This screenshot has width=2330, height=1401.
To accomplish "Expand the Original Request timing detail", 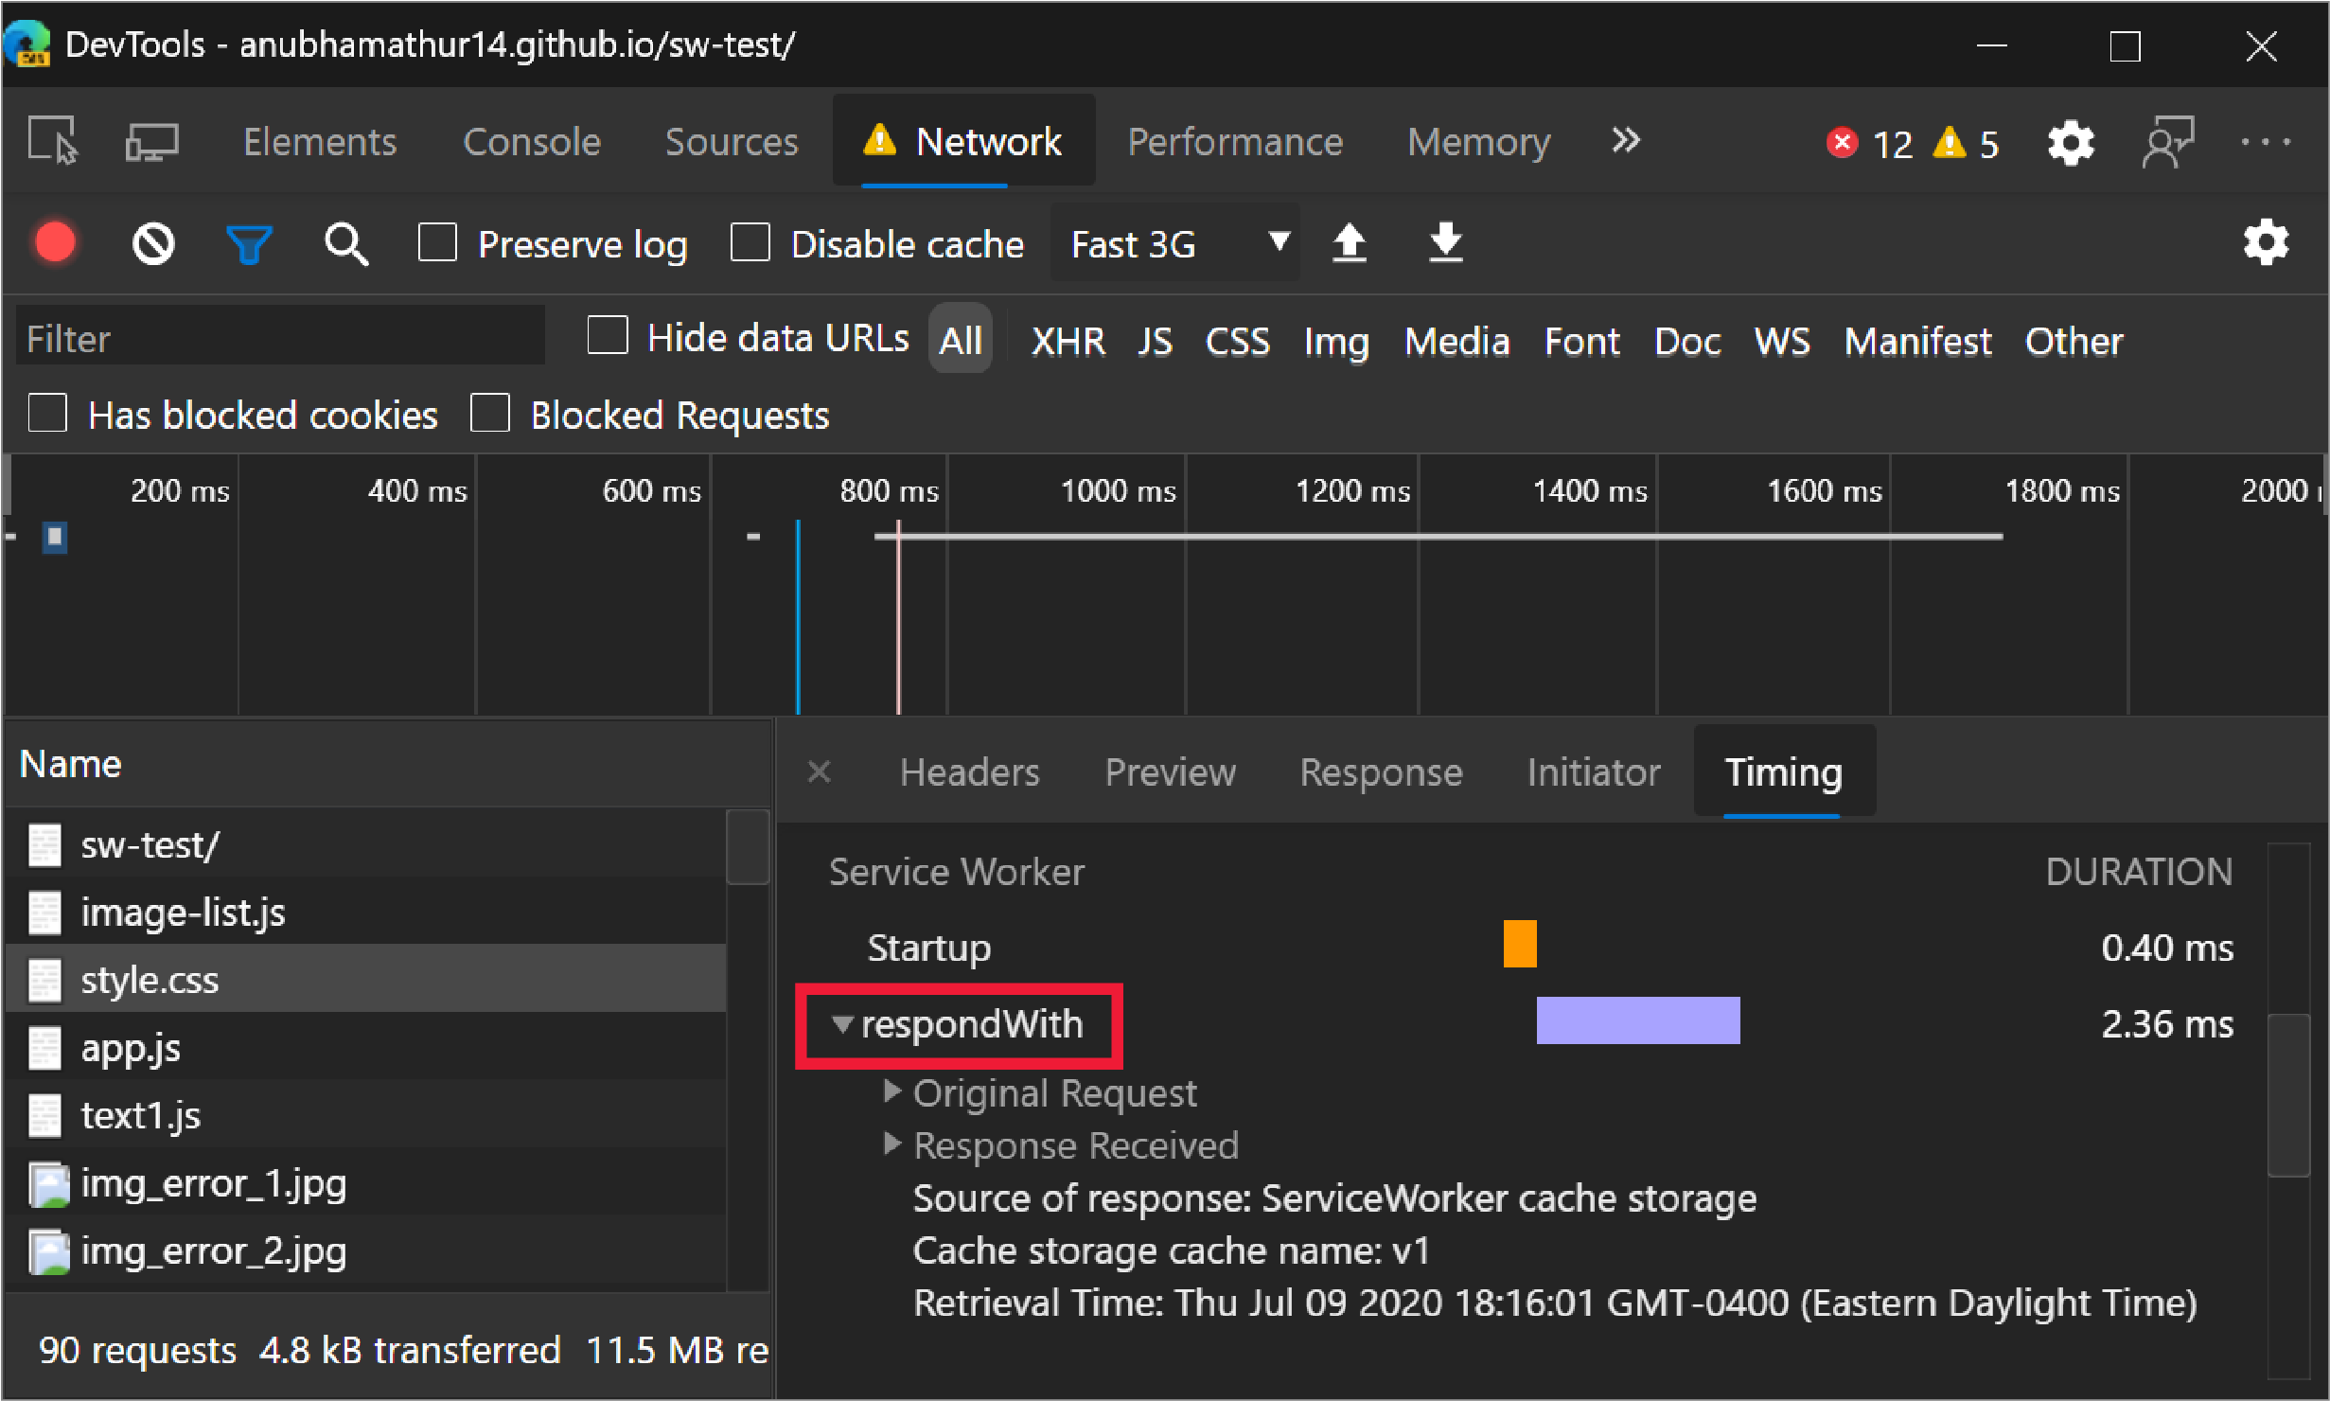I will tap(893, 1091).
